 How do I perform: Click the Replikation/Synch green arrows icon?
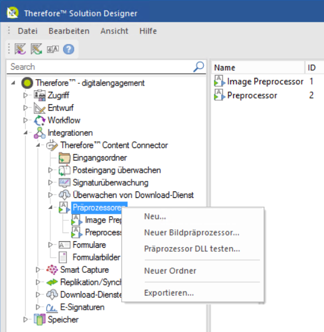52,282
